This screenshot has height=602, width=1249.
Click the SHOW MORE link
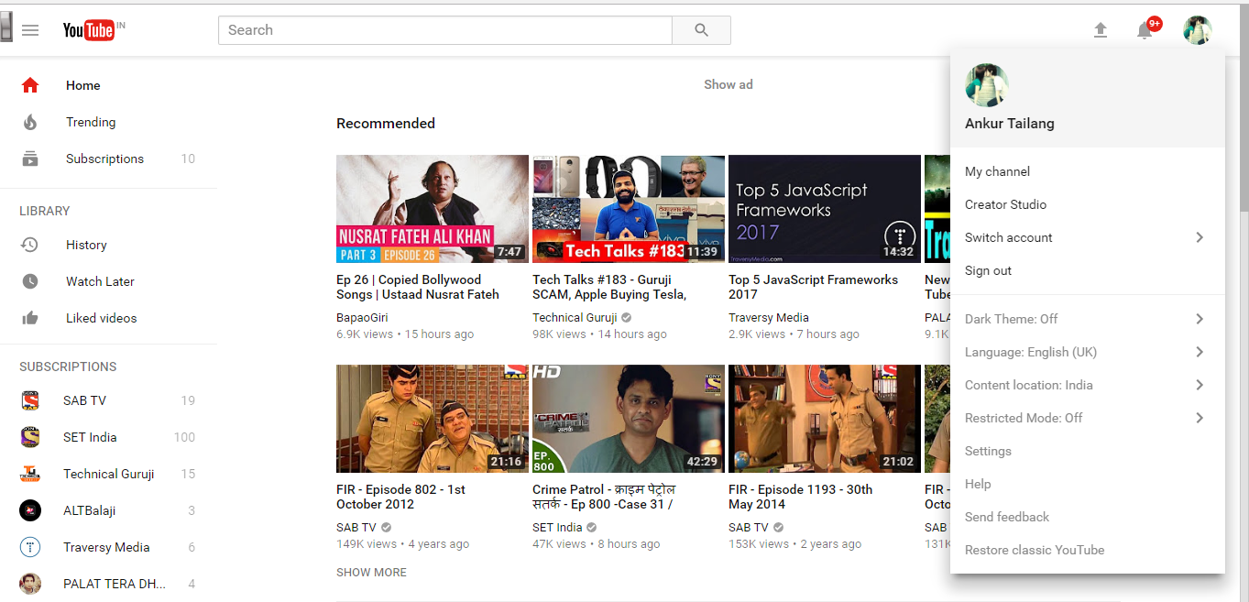click(371, 572)
